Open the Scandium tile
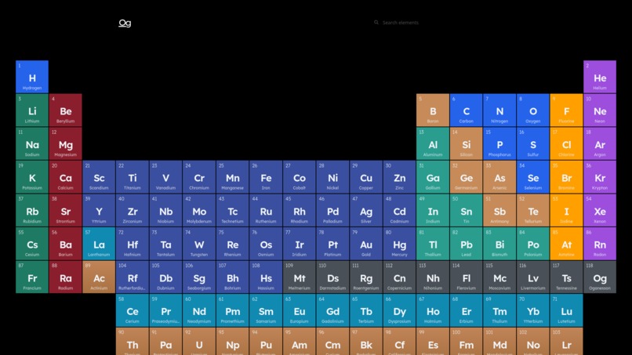Screen dimensions: 632x355 point(99,177)
